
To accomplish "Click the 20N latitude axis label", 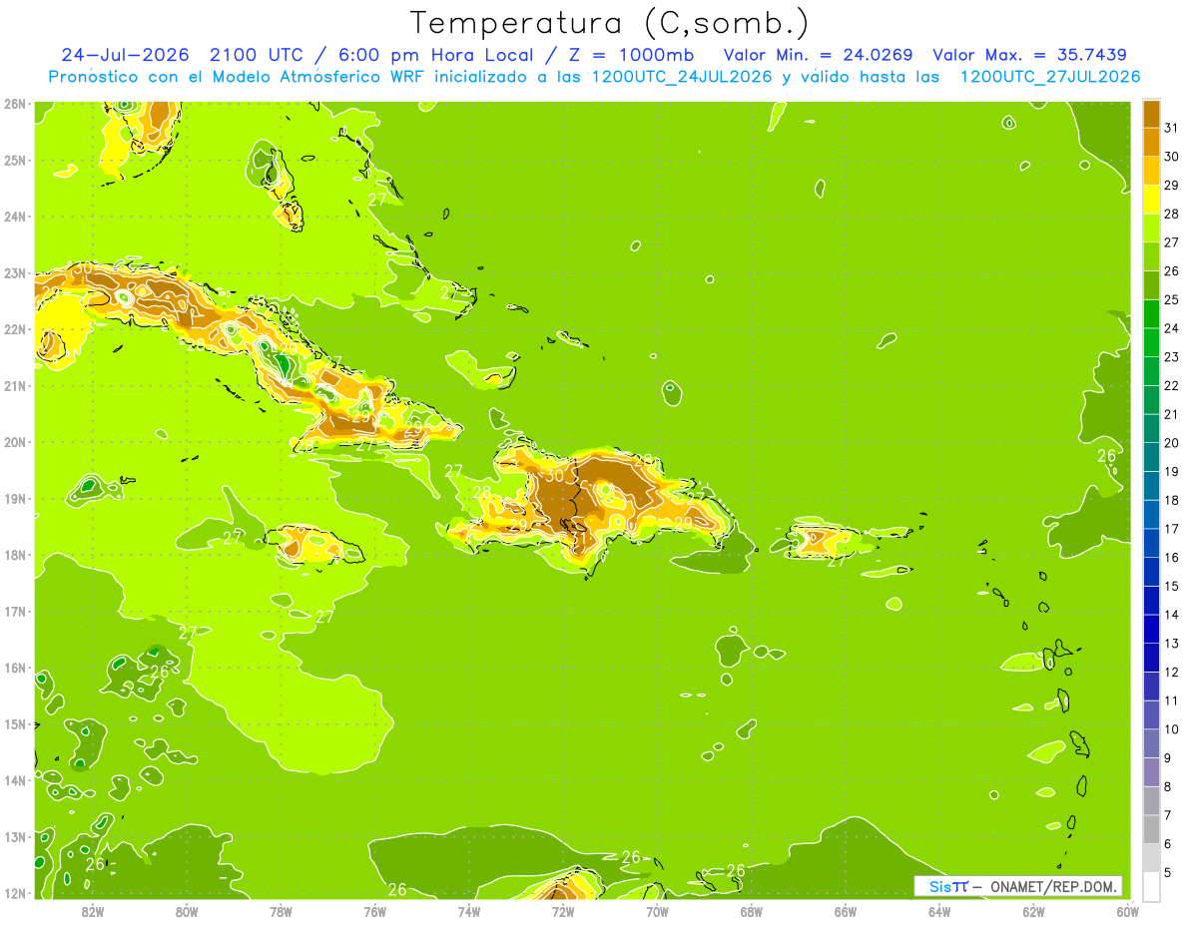I will tap(14, 442).
